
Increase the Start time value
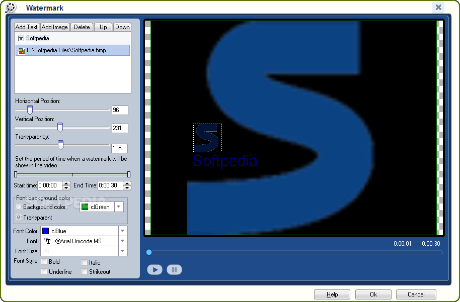66,183
